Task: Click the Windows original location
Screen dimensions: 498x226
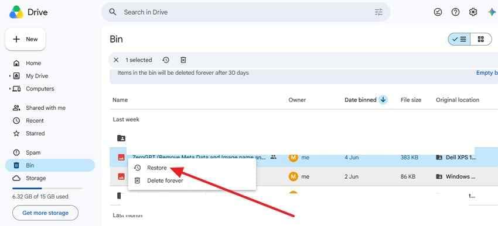Action: tap(456, 176)
